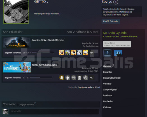Click PUBG achievement progress bar 17 / 37
This screenshot has width=147, height=117.
click(41, 77)
